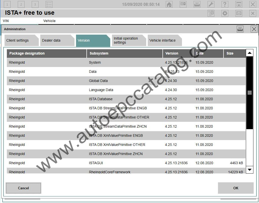Image resolution: width=259 pixels, height=203 pixels.
Task: Select ISTA DB StreamDataPrimitive OTHER row
Action: tap(126, 117)
